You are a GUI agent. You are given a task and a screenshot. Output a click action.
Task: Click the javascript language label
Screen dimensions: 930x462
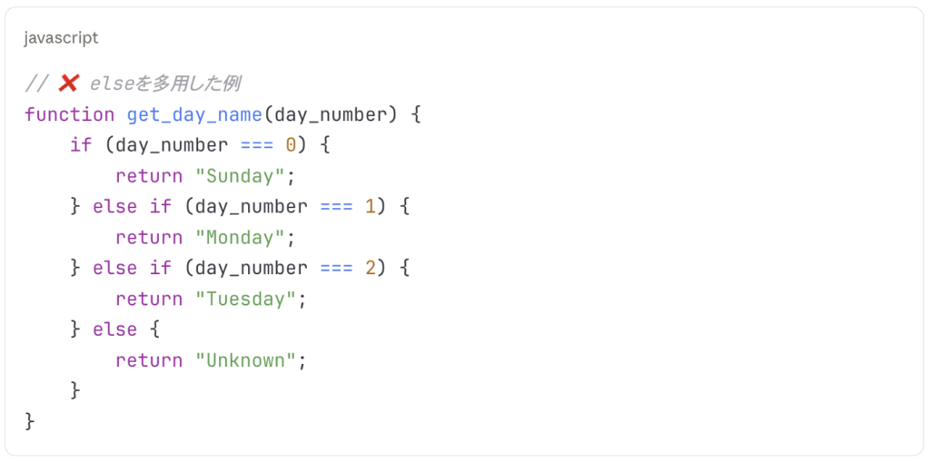click(61, 38)
